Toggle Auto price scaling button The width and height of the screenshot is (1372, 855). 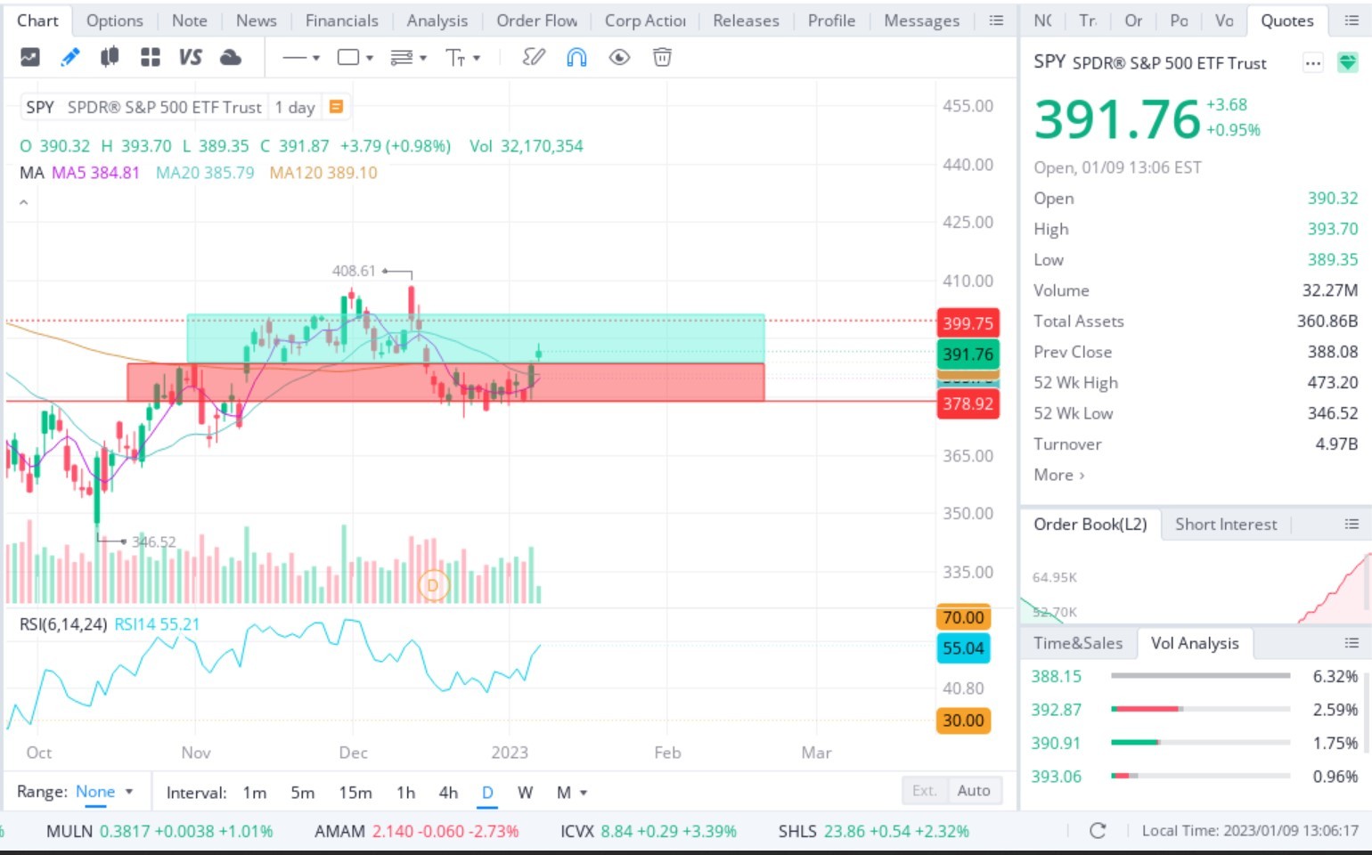(x=974, y=791)
